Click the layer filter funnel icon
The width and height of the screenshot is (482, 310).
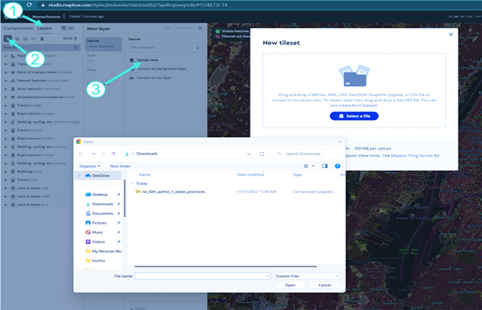tap(75, 39)
